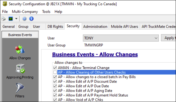Select the Allow Changes sidebar icon
Screen dimensions: 176x102
[x=20, y=50]
